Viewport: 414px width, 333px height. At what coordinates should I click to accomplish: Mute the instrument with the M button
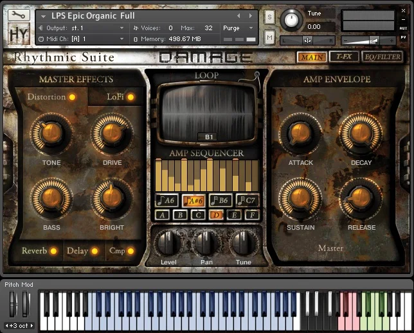269,37
